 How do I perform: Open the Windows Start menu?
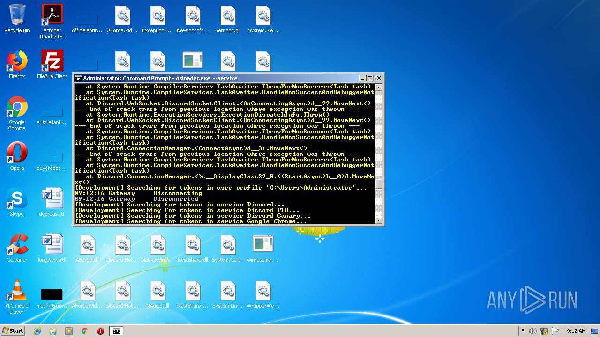click(13, 331)
